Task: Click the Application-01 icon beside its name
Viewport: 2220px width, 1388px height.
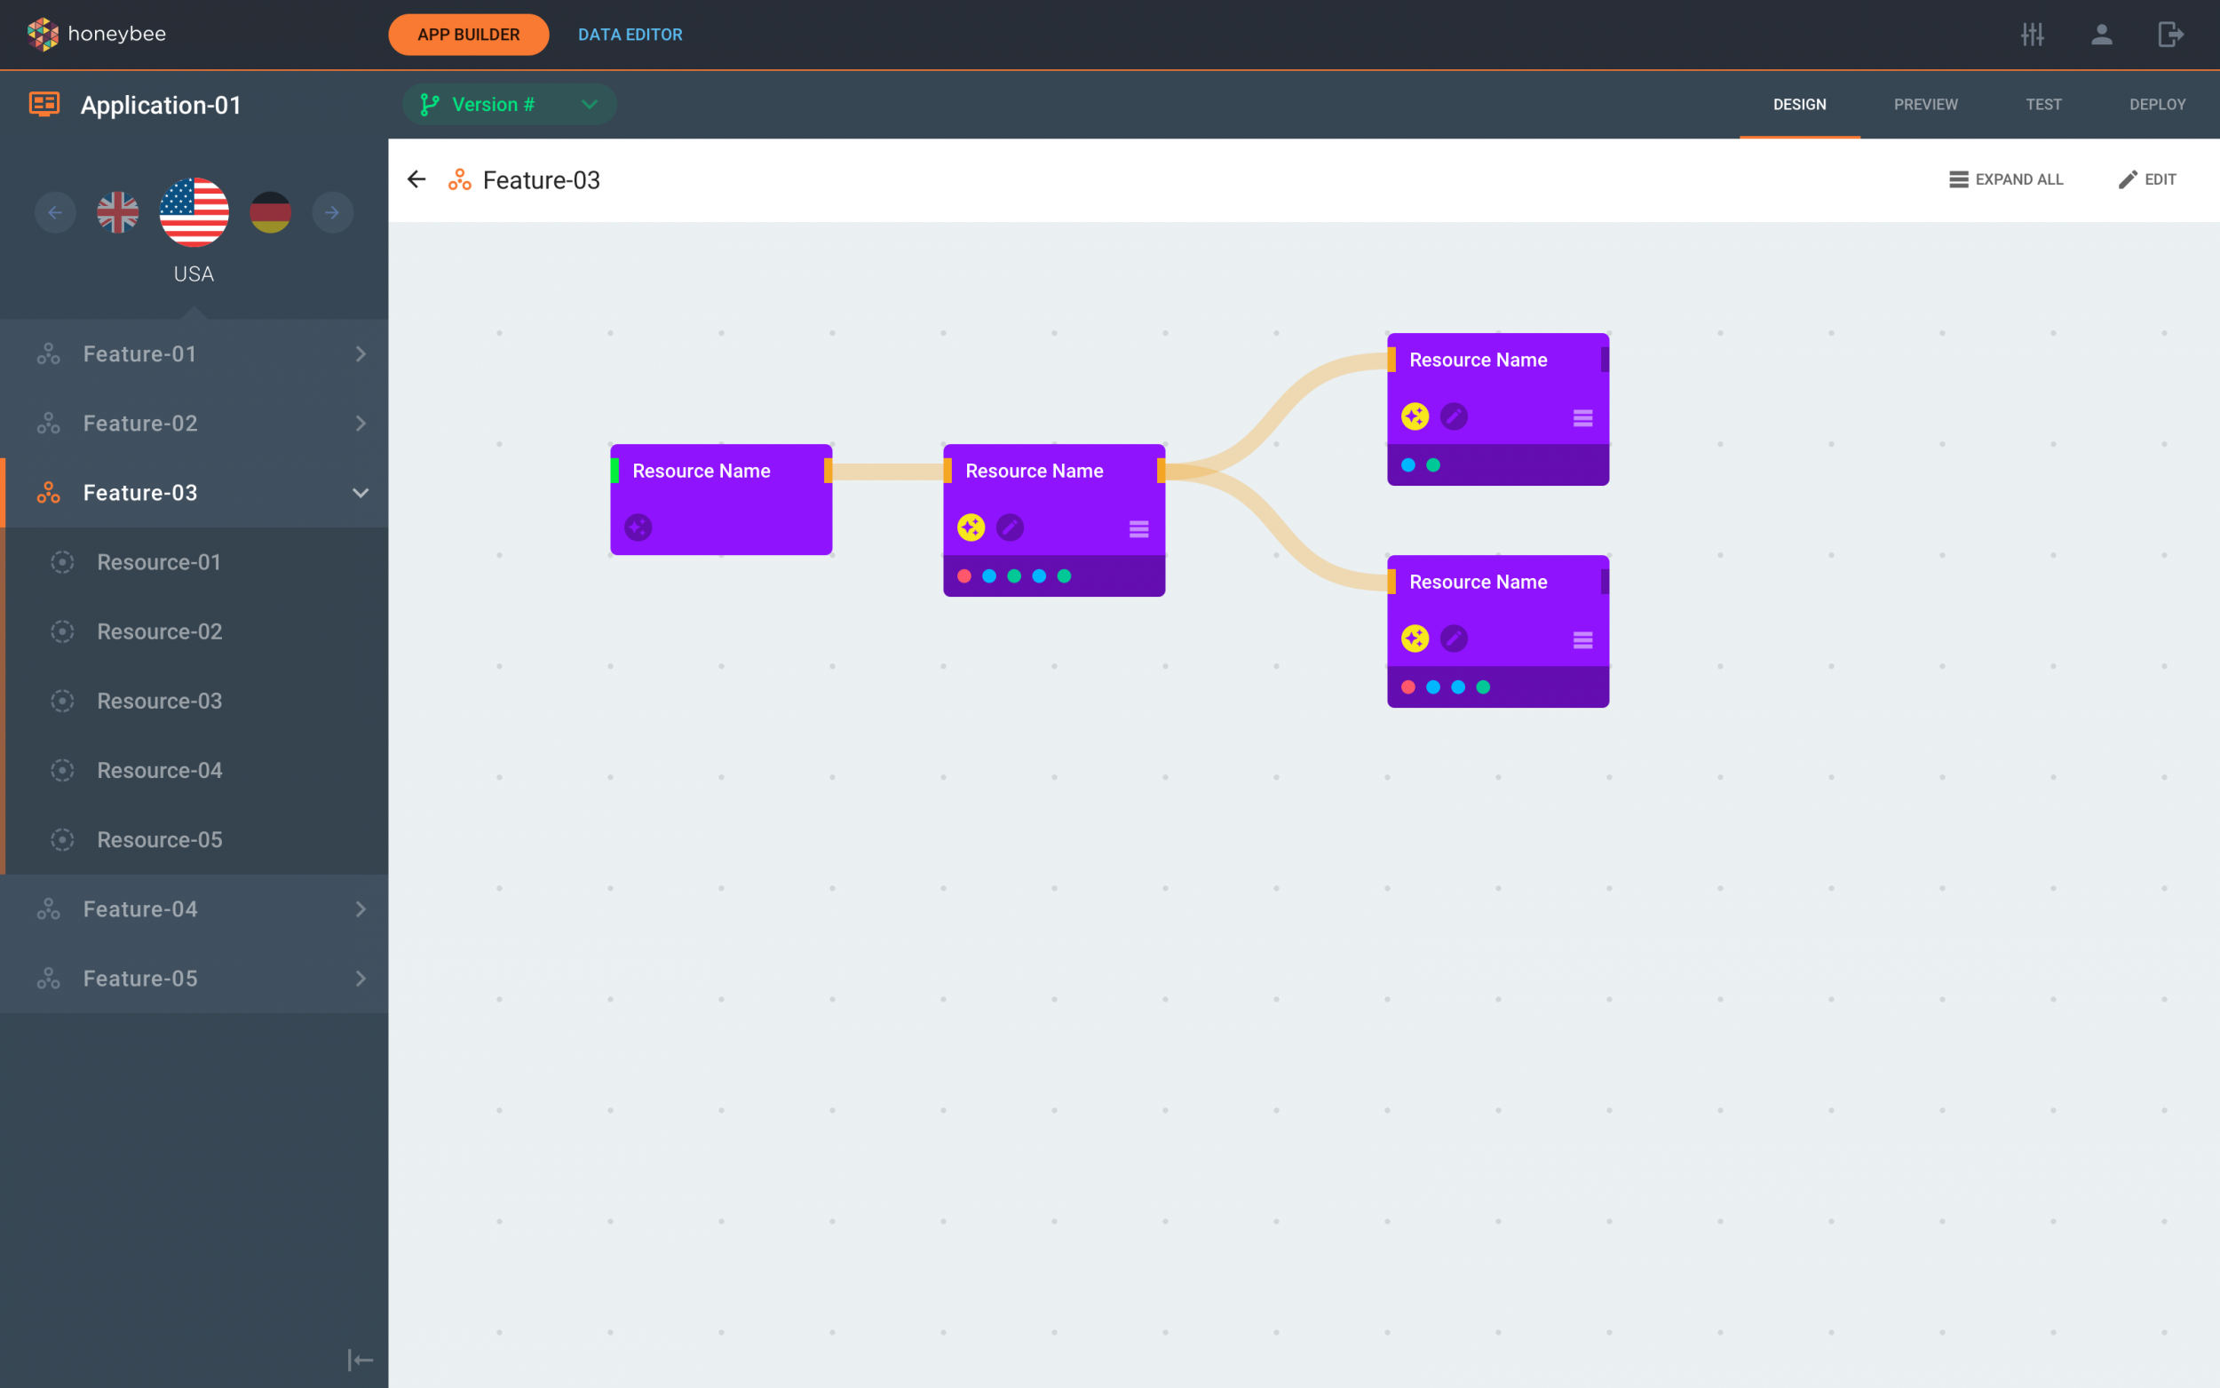Action: point(44,105)
